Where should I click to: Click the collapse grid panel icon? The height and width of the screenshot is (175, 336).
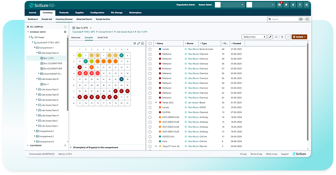tap(142, 44)
